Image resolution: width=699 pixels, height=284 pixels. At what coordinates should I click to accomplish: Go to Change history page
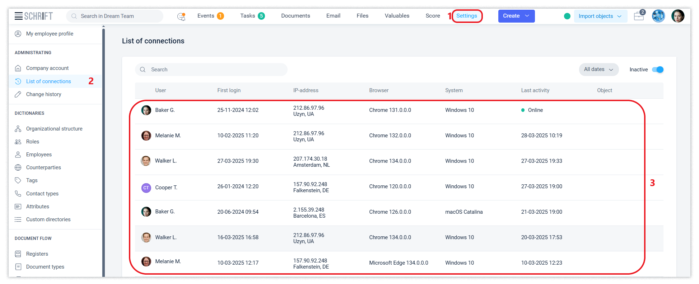(43, 94)
